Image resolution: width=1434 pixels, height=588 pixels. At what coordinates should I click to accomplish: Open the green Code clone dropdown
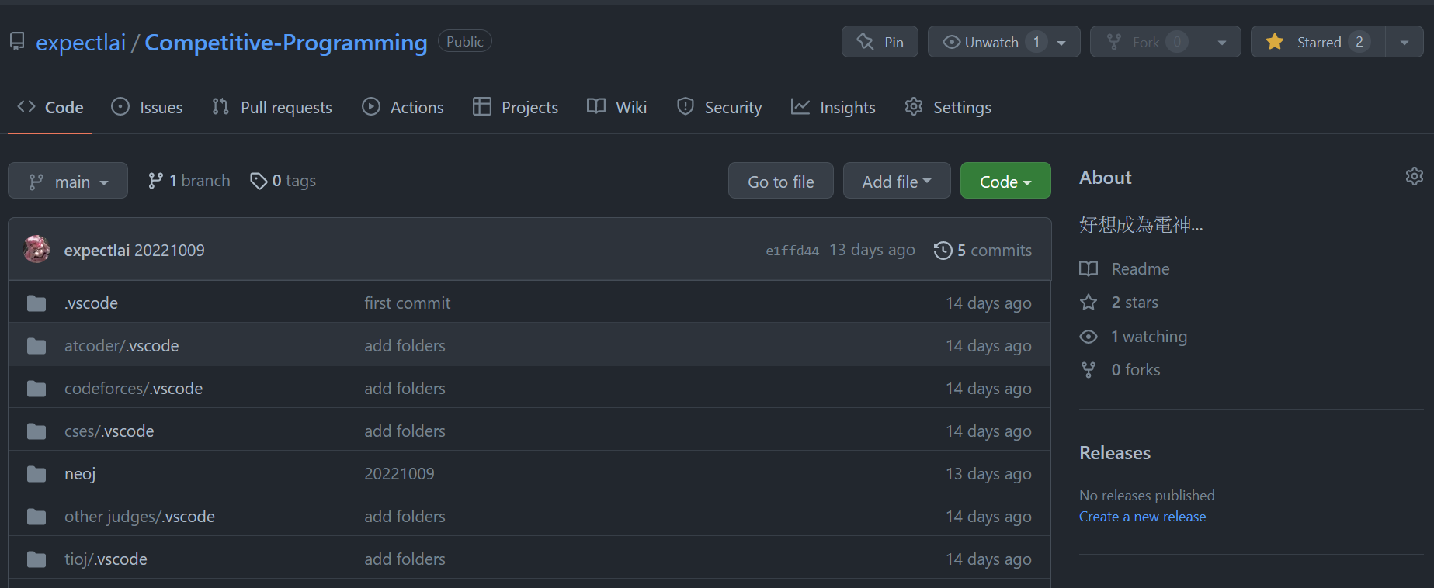pyautogui.click(x=1005, y=181)
